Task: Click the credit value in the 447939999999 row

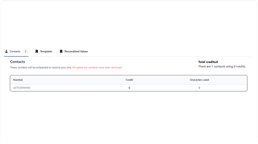Action: 129,88
